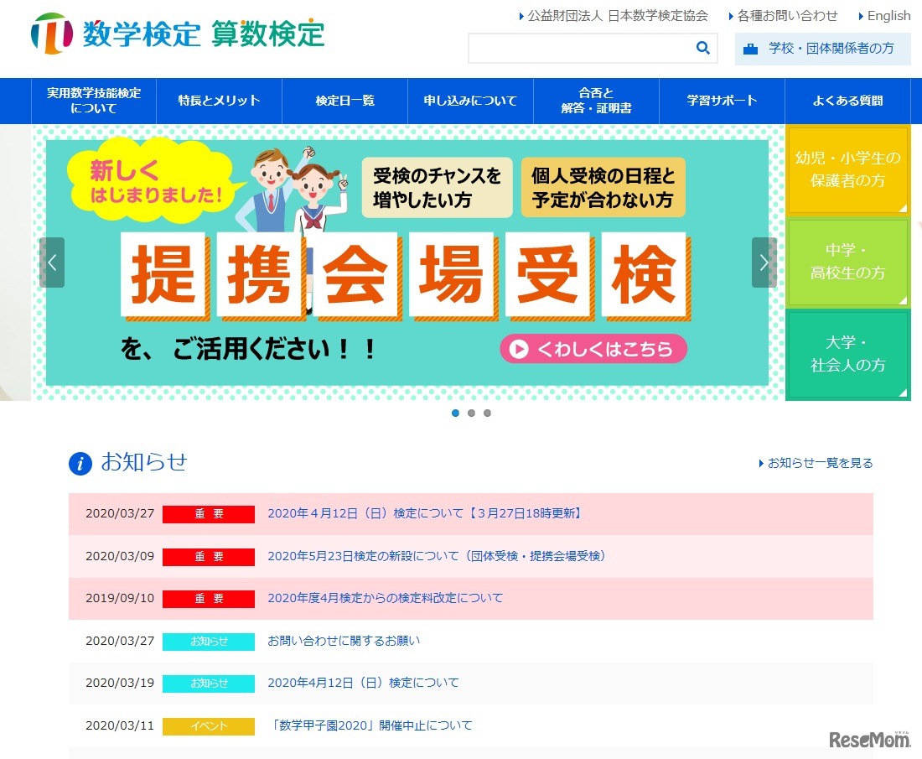Select the third carousel dot

(487, 413)
